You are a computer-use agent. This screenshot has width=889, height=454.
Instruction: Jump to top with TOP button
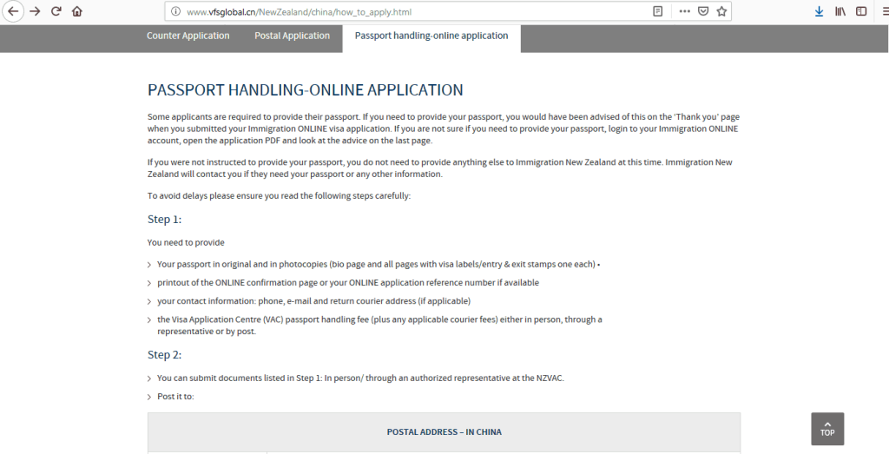point(827,429)
